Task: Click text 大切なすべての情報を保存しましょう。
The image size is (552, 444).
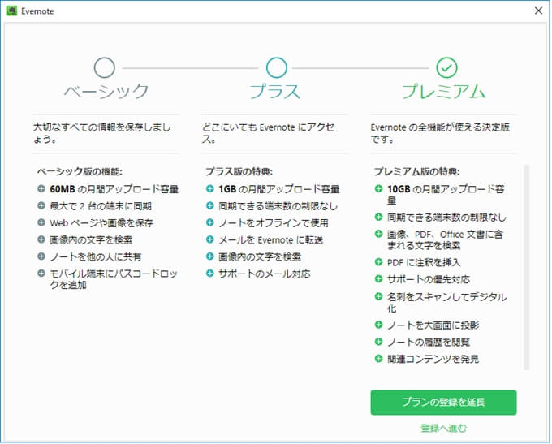Action: [102, 133]
